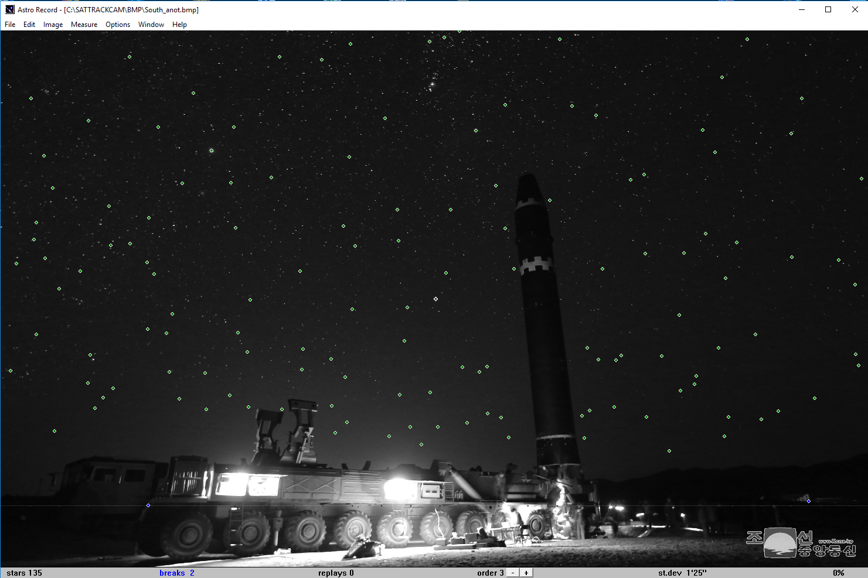This screenshot has width=868, height=578.
Task: Open the Help menu
Action: pyautogui.click(x=179, y=25)
